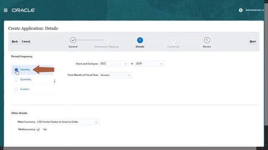Open the hamburger navigation menu
Viewport: 268px width, 150px height.
point(5,10)
